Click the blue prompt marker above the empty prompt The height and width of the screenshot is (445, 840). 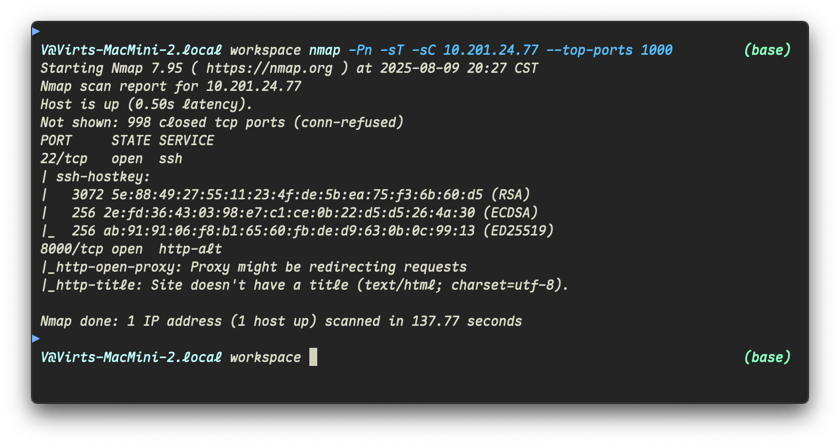(36, 338)
